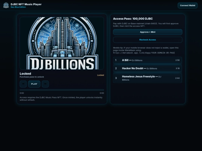Click the Purchase pass to unlock text
The height and width of the screenshot is (151, 202).
point(32,77)
